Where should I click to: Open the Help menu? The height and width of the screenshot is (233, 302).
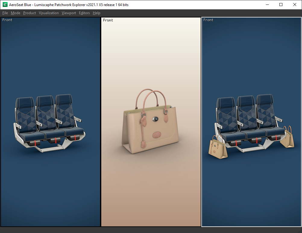96,13
